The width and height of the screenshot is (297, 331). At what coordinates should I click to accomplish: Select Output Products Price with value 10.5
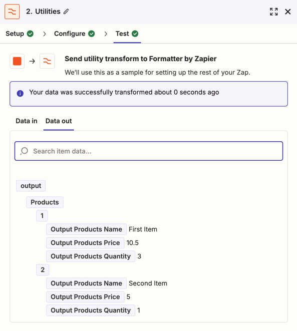pyautogui.click(x=85, y=243)
